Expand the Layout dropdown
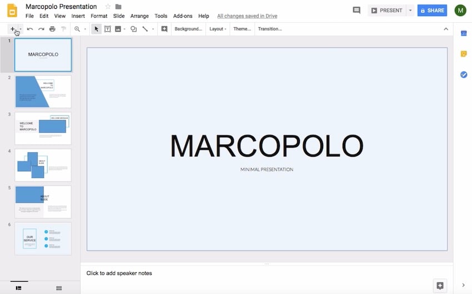This screenshot has height=294, width=472. (218, 29)
